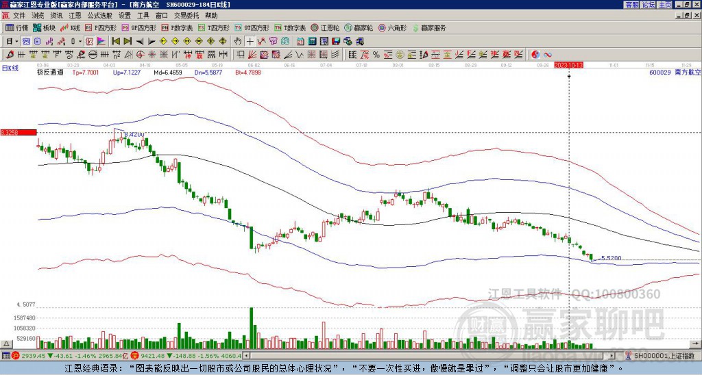This screenshot has height=375, width=702.
Task: Select the red pencil drawing tool
Action: [x=10, y=55]
